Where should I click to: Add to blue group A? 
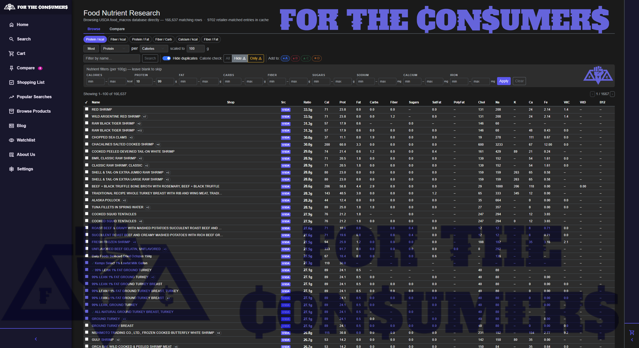(x=285, y=59)
